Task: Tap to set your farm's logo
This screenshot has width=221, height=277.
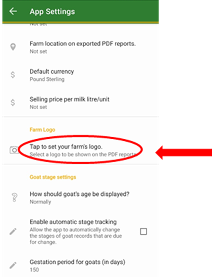Action: coord(80,150)
